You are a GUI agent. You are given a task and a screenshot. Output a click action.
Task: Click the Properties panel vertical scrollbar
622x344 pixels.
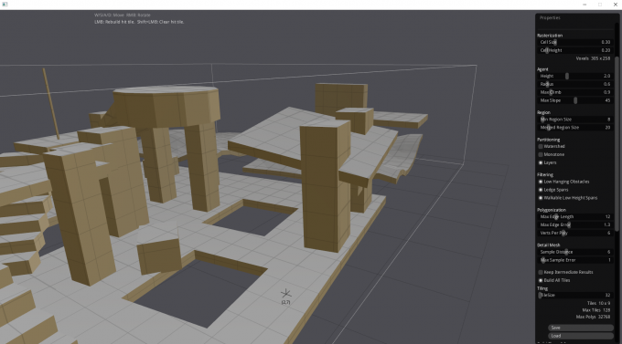point(617,144)
